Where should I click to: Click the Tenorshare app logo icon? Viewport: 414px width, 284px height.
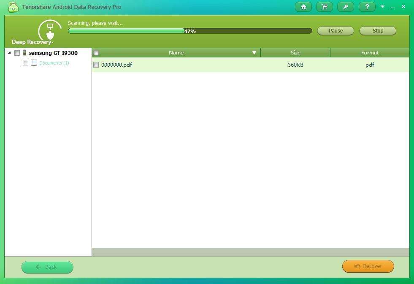(x=13, y=7)
